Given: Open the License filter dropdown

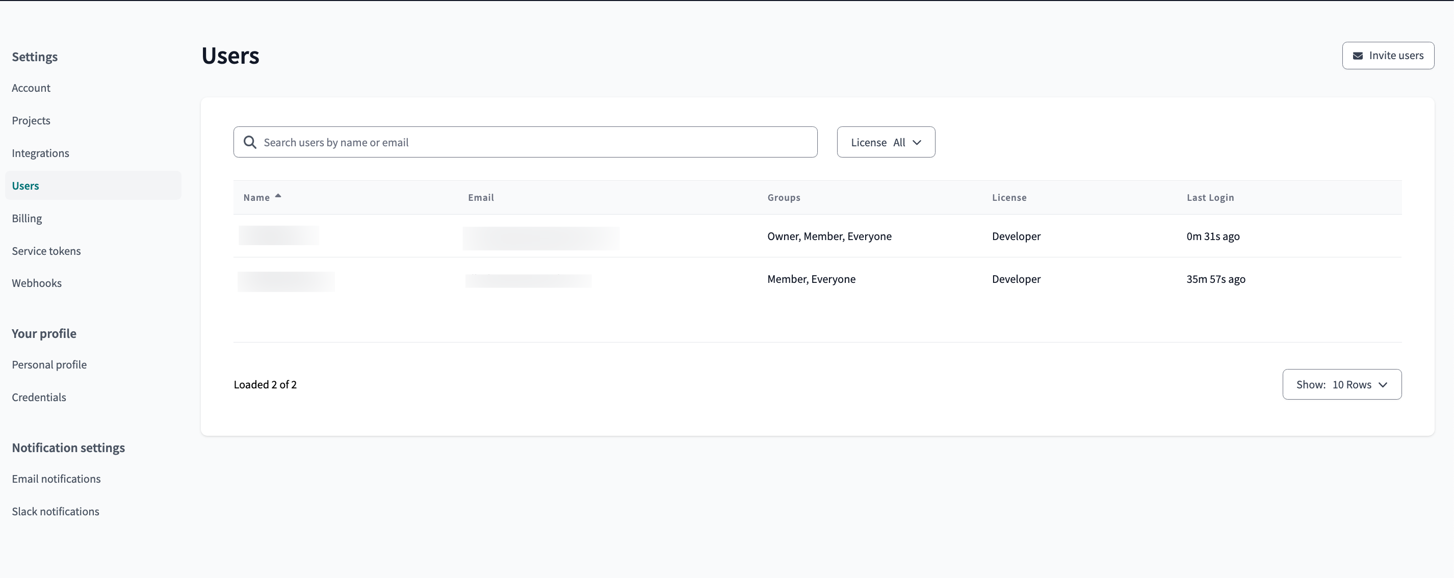Looking at the screenshot, I should pyautogui.click(x=886, y=142).
